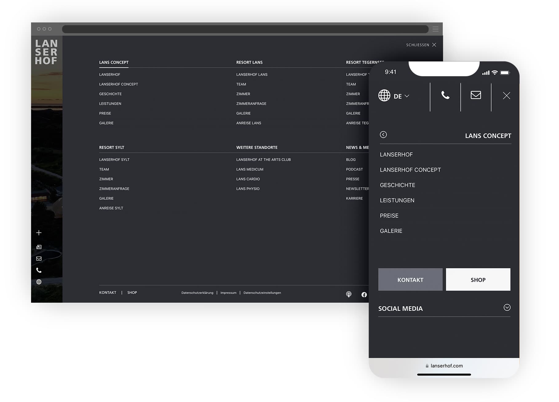Image resolution: width=559 pixels, height=402 pixels.
Task: Tap the Shop button on mobile
Action: click(478, 280)
